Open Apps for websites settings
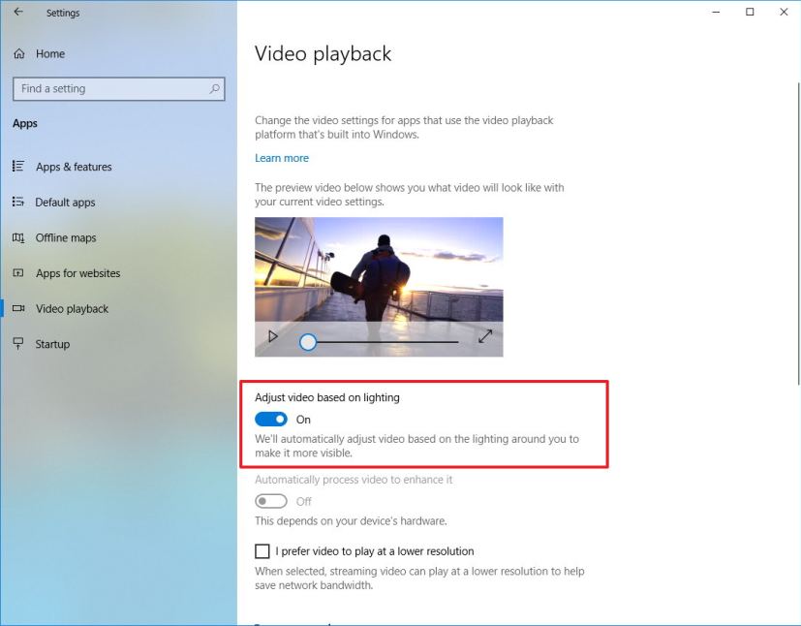Image resolution: width=801 pixels, height=626 pixels. 77,273
